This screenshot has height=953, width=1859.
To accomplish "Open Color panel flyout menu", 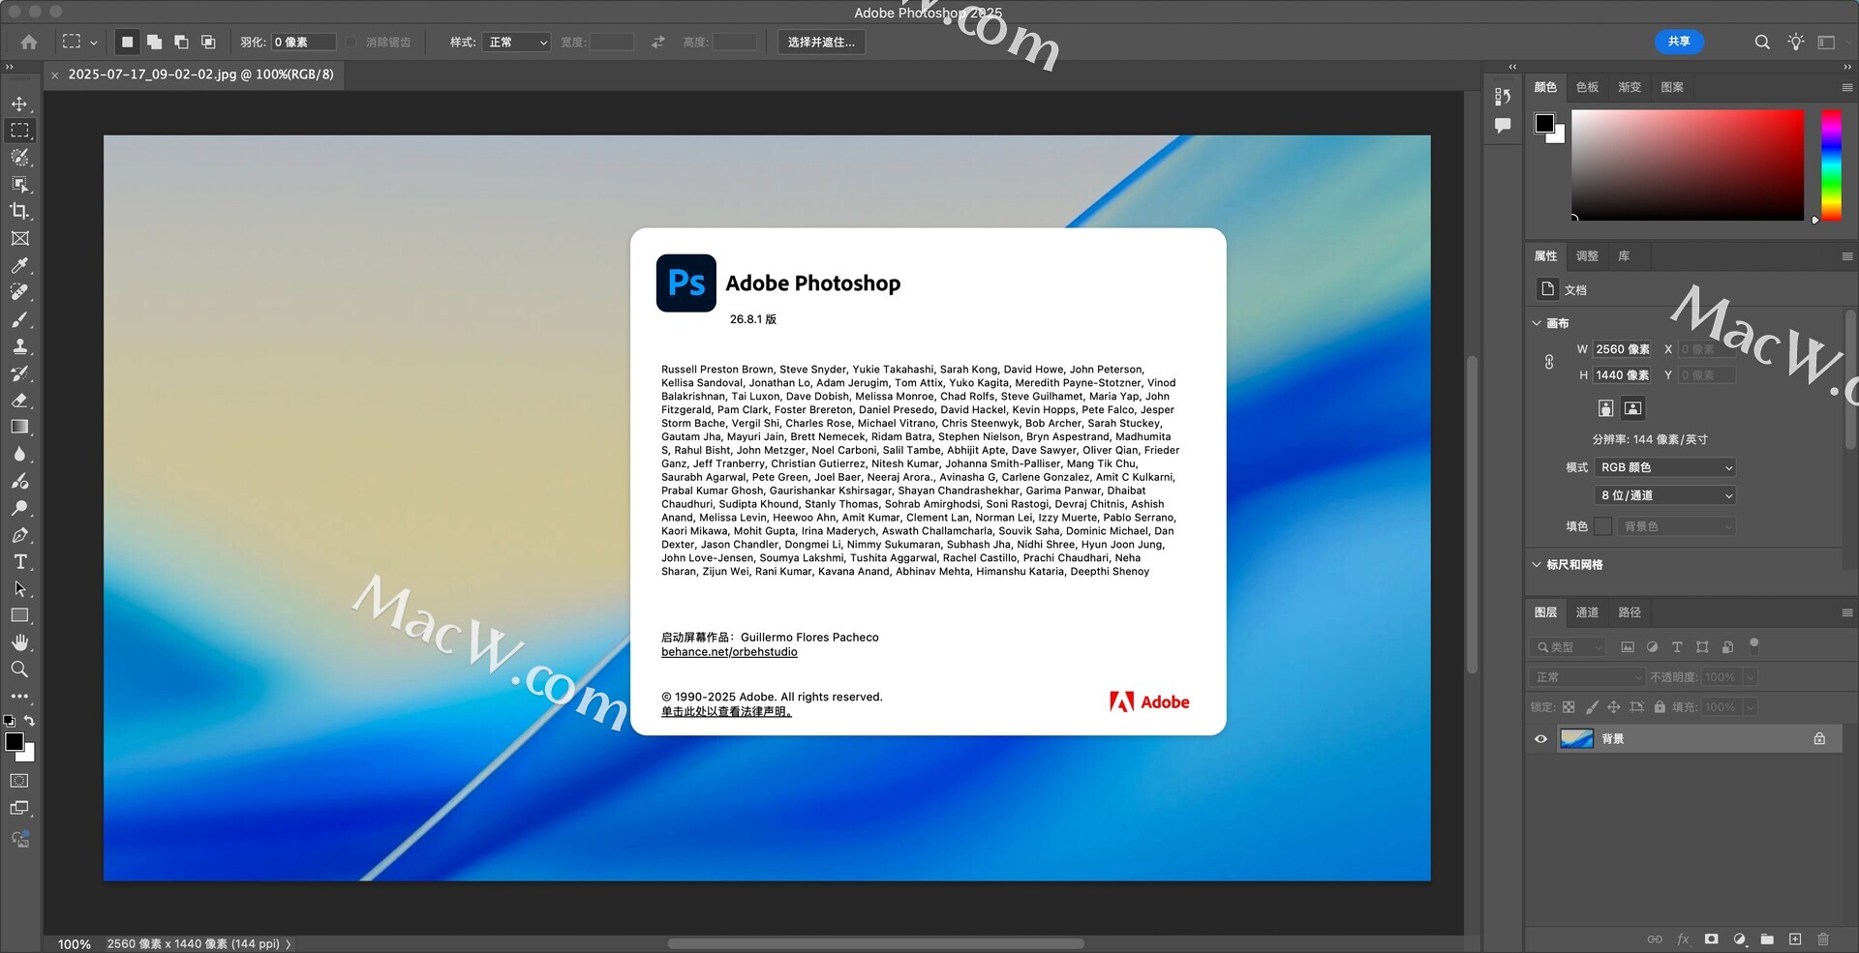I will pyautogui.click(x=1847, y=87).
